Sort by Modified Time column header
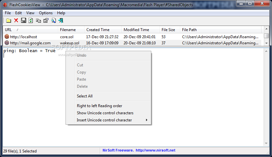The height and width of the screenshot is (157, 272). (141, 29)
